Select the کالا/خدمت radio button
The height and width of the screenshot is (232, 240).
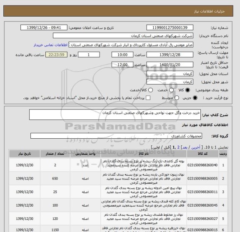[x=150, y=90]
